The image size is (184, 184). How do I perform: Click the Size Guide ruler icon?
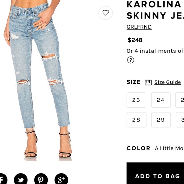coord(148,82)
